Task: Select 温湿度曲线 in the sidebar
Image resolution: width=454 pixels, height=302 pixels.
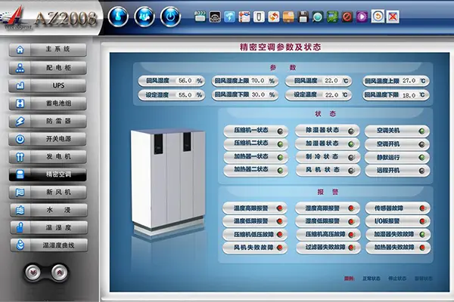Action: coord(48,245)
